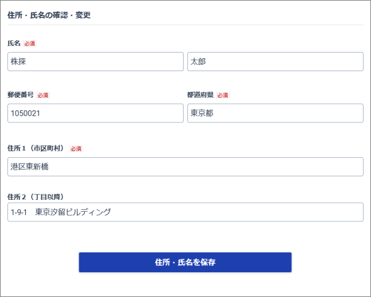The image size is (371, 297).
Task: Click the 氏名 field label
Action: (x=14, y=44)
